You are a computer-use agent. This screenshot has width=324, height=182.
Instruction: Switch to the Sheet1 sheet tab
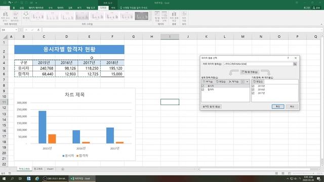coord(50,169)
